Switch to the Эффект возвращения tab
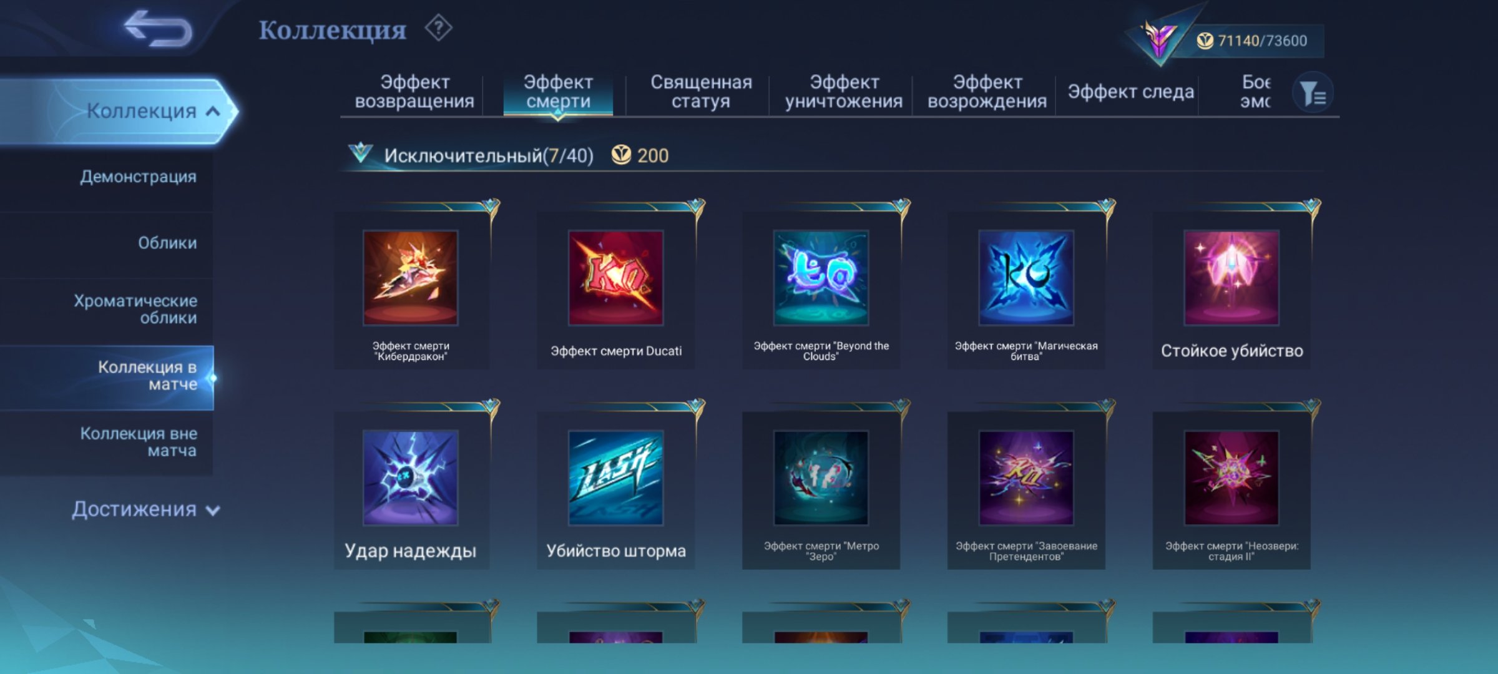The height and width of the screenshot is (674, 1498). click(414, 92)
